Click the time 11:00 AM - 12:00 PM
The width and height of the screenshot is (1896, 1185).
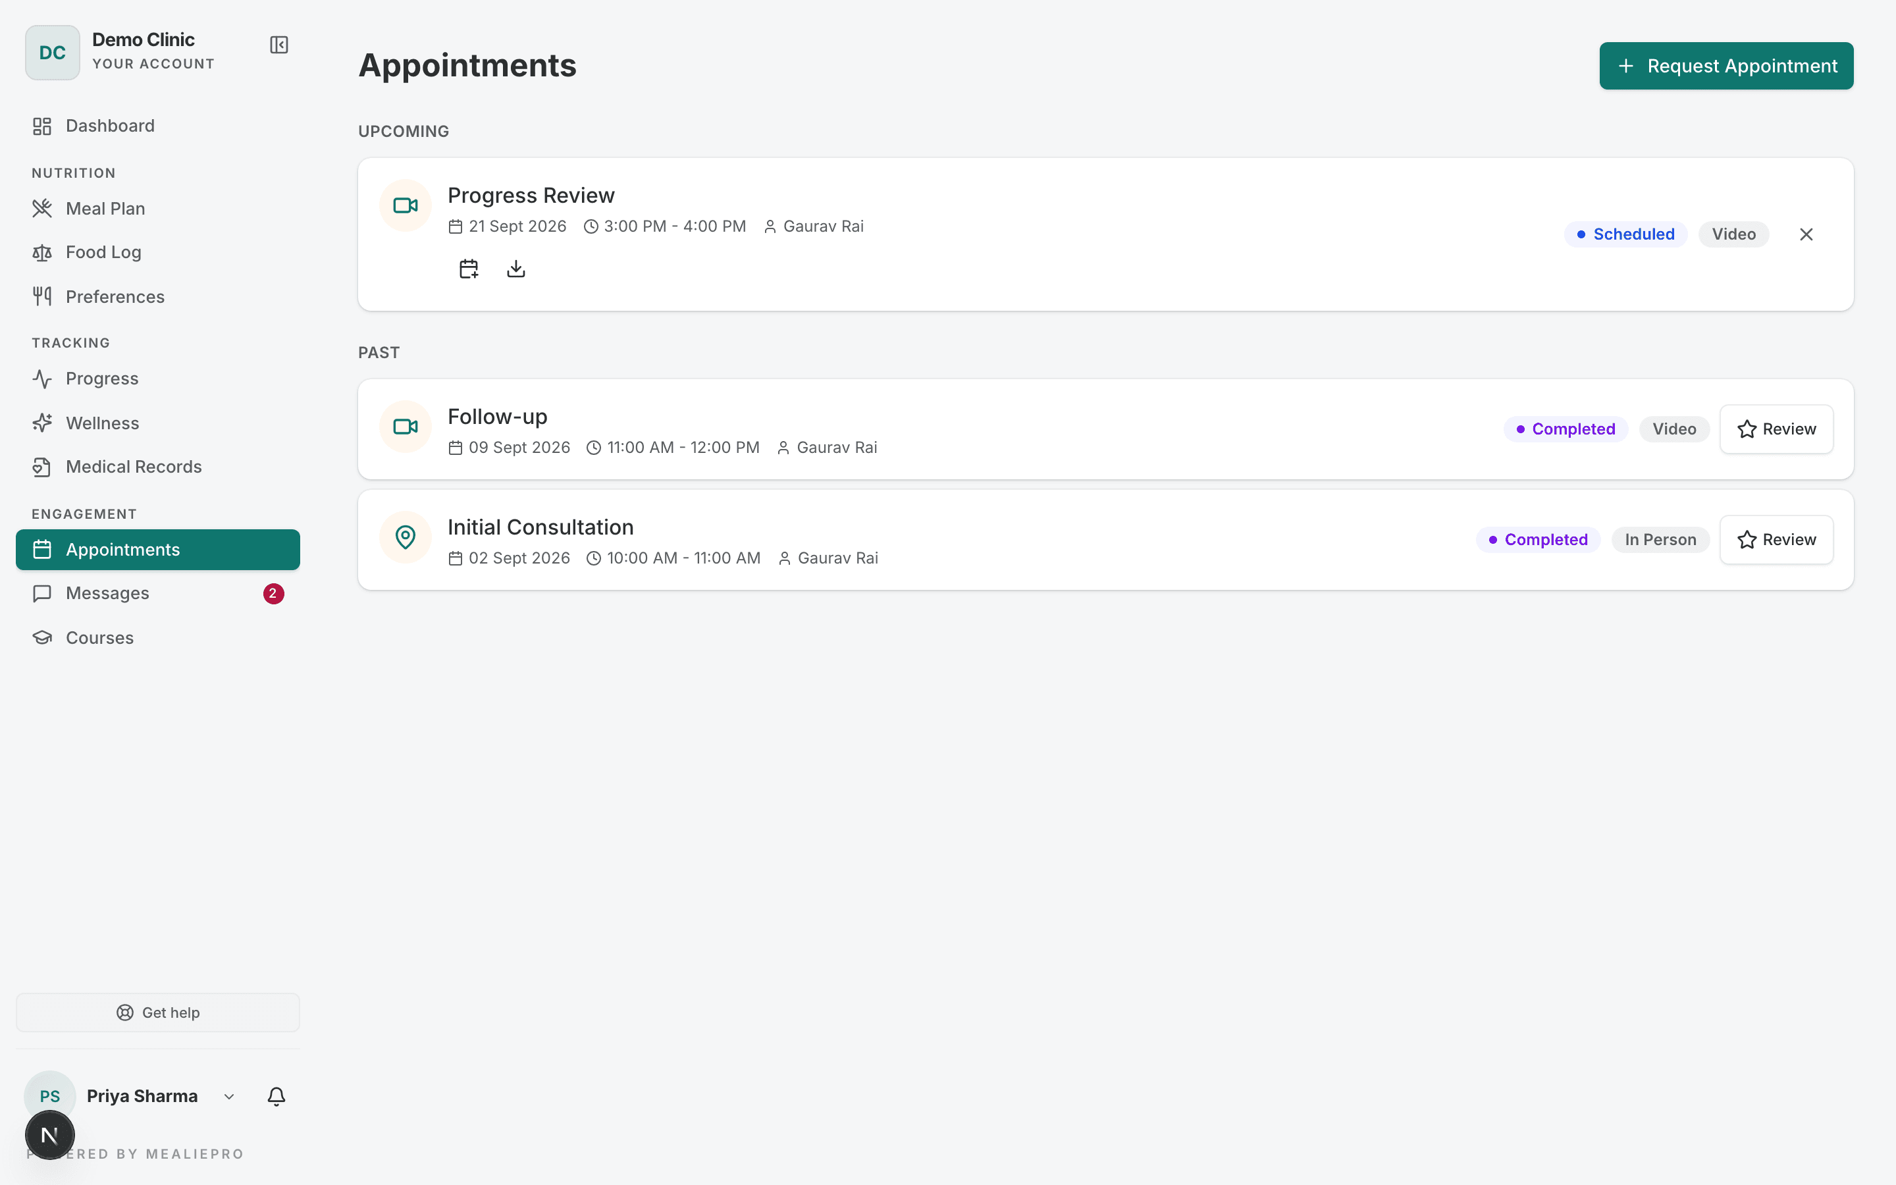(683, 448)
